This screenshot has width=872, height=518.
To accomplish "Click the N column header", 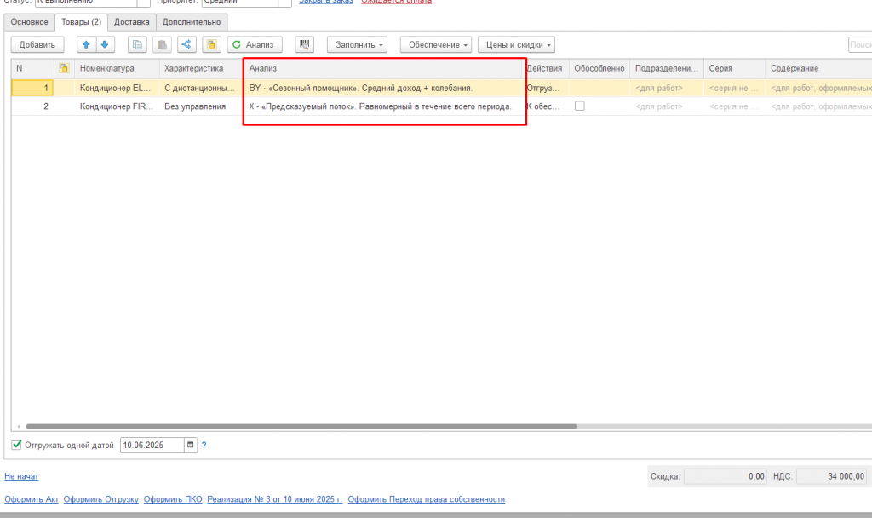I will click(32, 68).
